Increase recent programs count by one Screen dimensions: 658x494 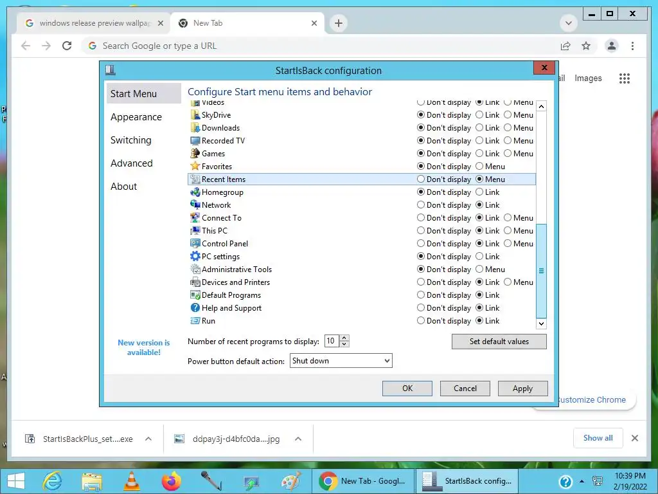pos(344,338)
